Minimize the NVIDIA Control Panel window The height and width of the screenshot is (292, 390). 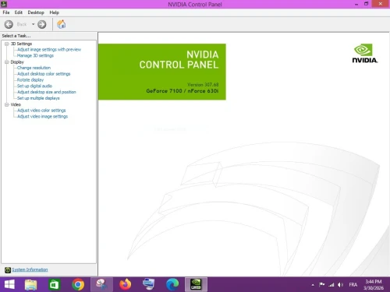pos(356,4)
